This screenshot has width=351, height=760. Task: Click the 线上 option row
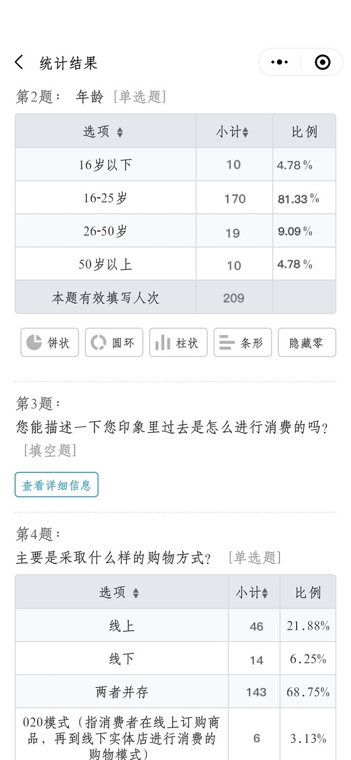coord(175,626)
